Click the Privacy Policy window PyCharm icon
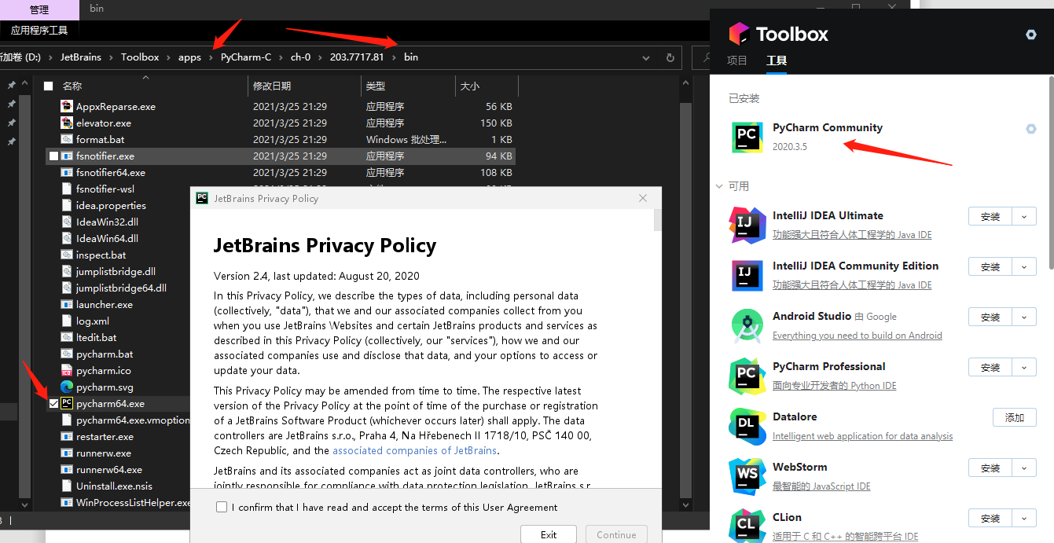Viewport: 1054px width, 543px height. pos(202,198)
